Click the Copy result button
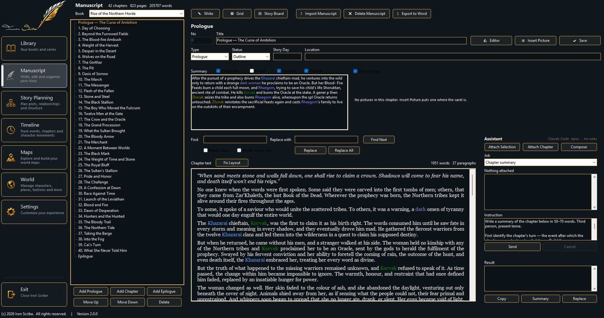 pos(502,299)
